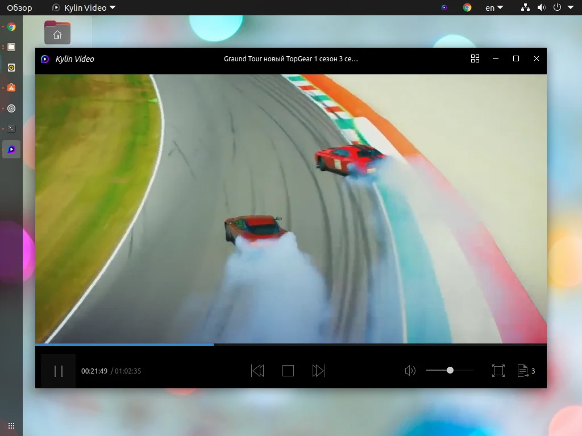Click the video title Graund Tour text
Viewport: 582px width, 436px height.
click(x=291, y=59)
